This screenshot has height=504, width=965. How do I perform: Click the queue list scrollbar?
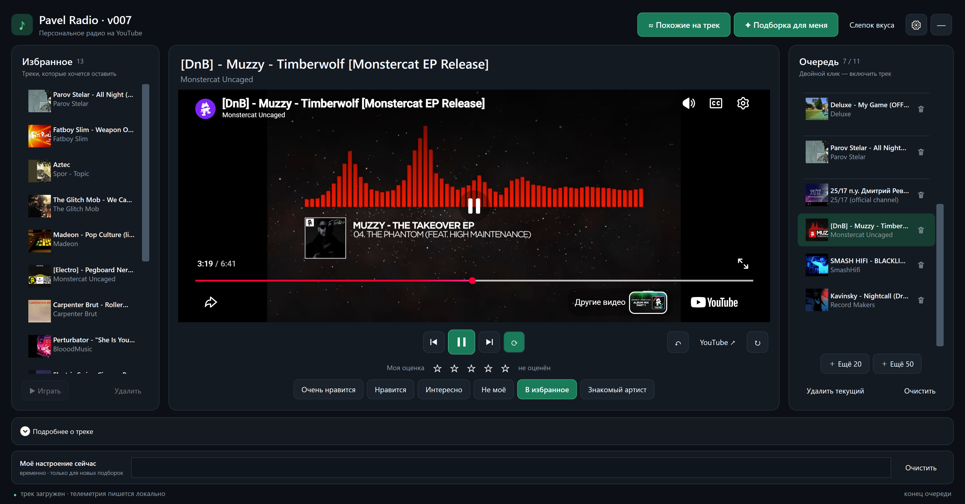[940, 275]
